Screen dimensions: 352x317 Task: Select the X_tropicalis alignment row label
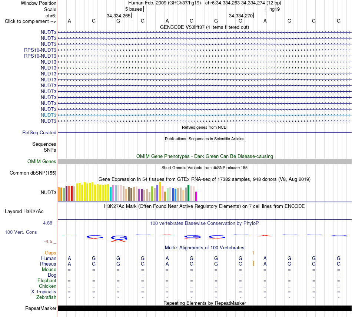[44, 292]
